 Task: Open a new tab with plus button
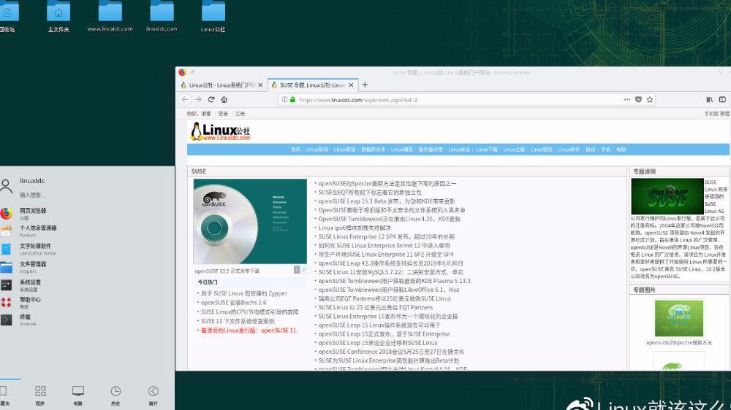tap(365, 85)
